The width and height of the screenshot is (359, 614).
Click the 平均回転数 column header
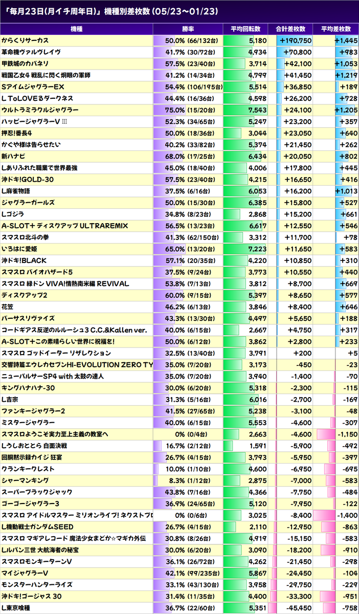[x=245, y=29]
